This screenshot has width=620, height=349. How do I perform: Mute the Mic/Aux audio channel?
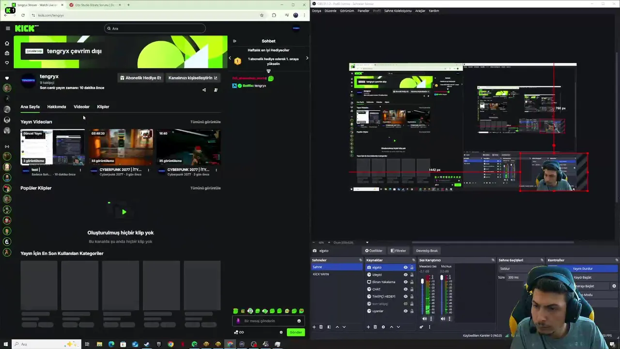click(443, 318)
